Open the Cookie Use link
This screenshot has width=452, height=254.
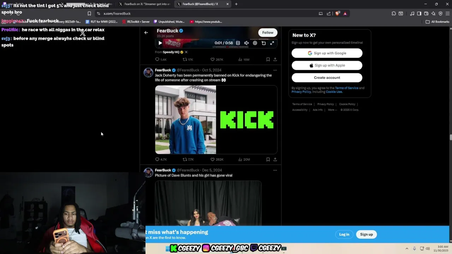(334, 92)
